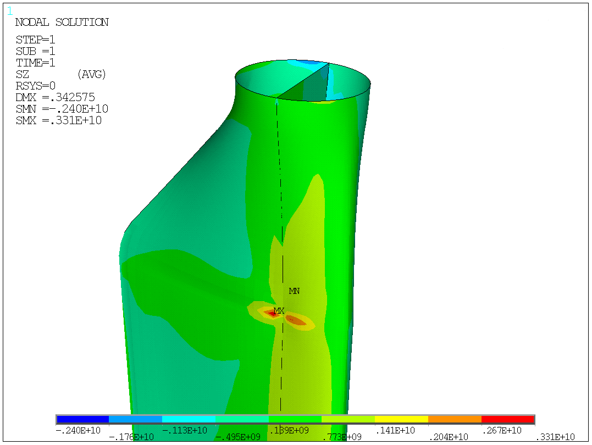
Task: Select the orange legend color band
Action: pyautogui.click(x=455, y=420)
